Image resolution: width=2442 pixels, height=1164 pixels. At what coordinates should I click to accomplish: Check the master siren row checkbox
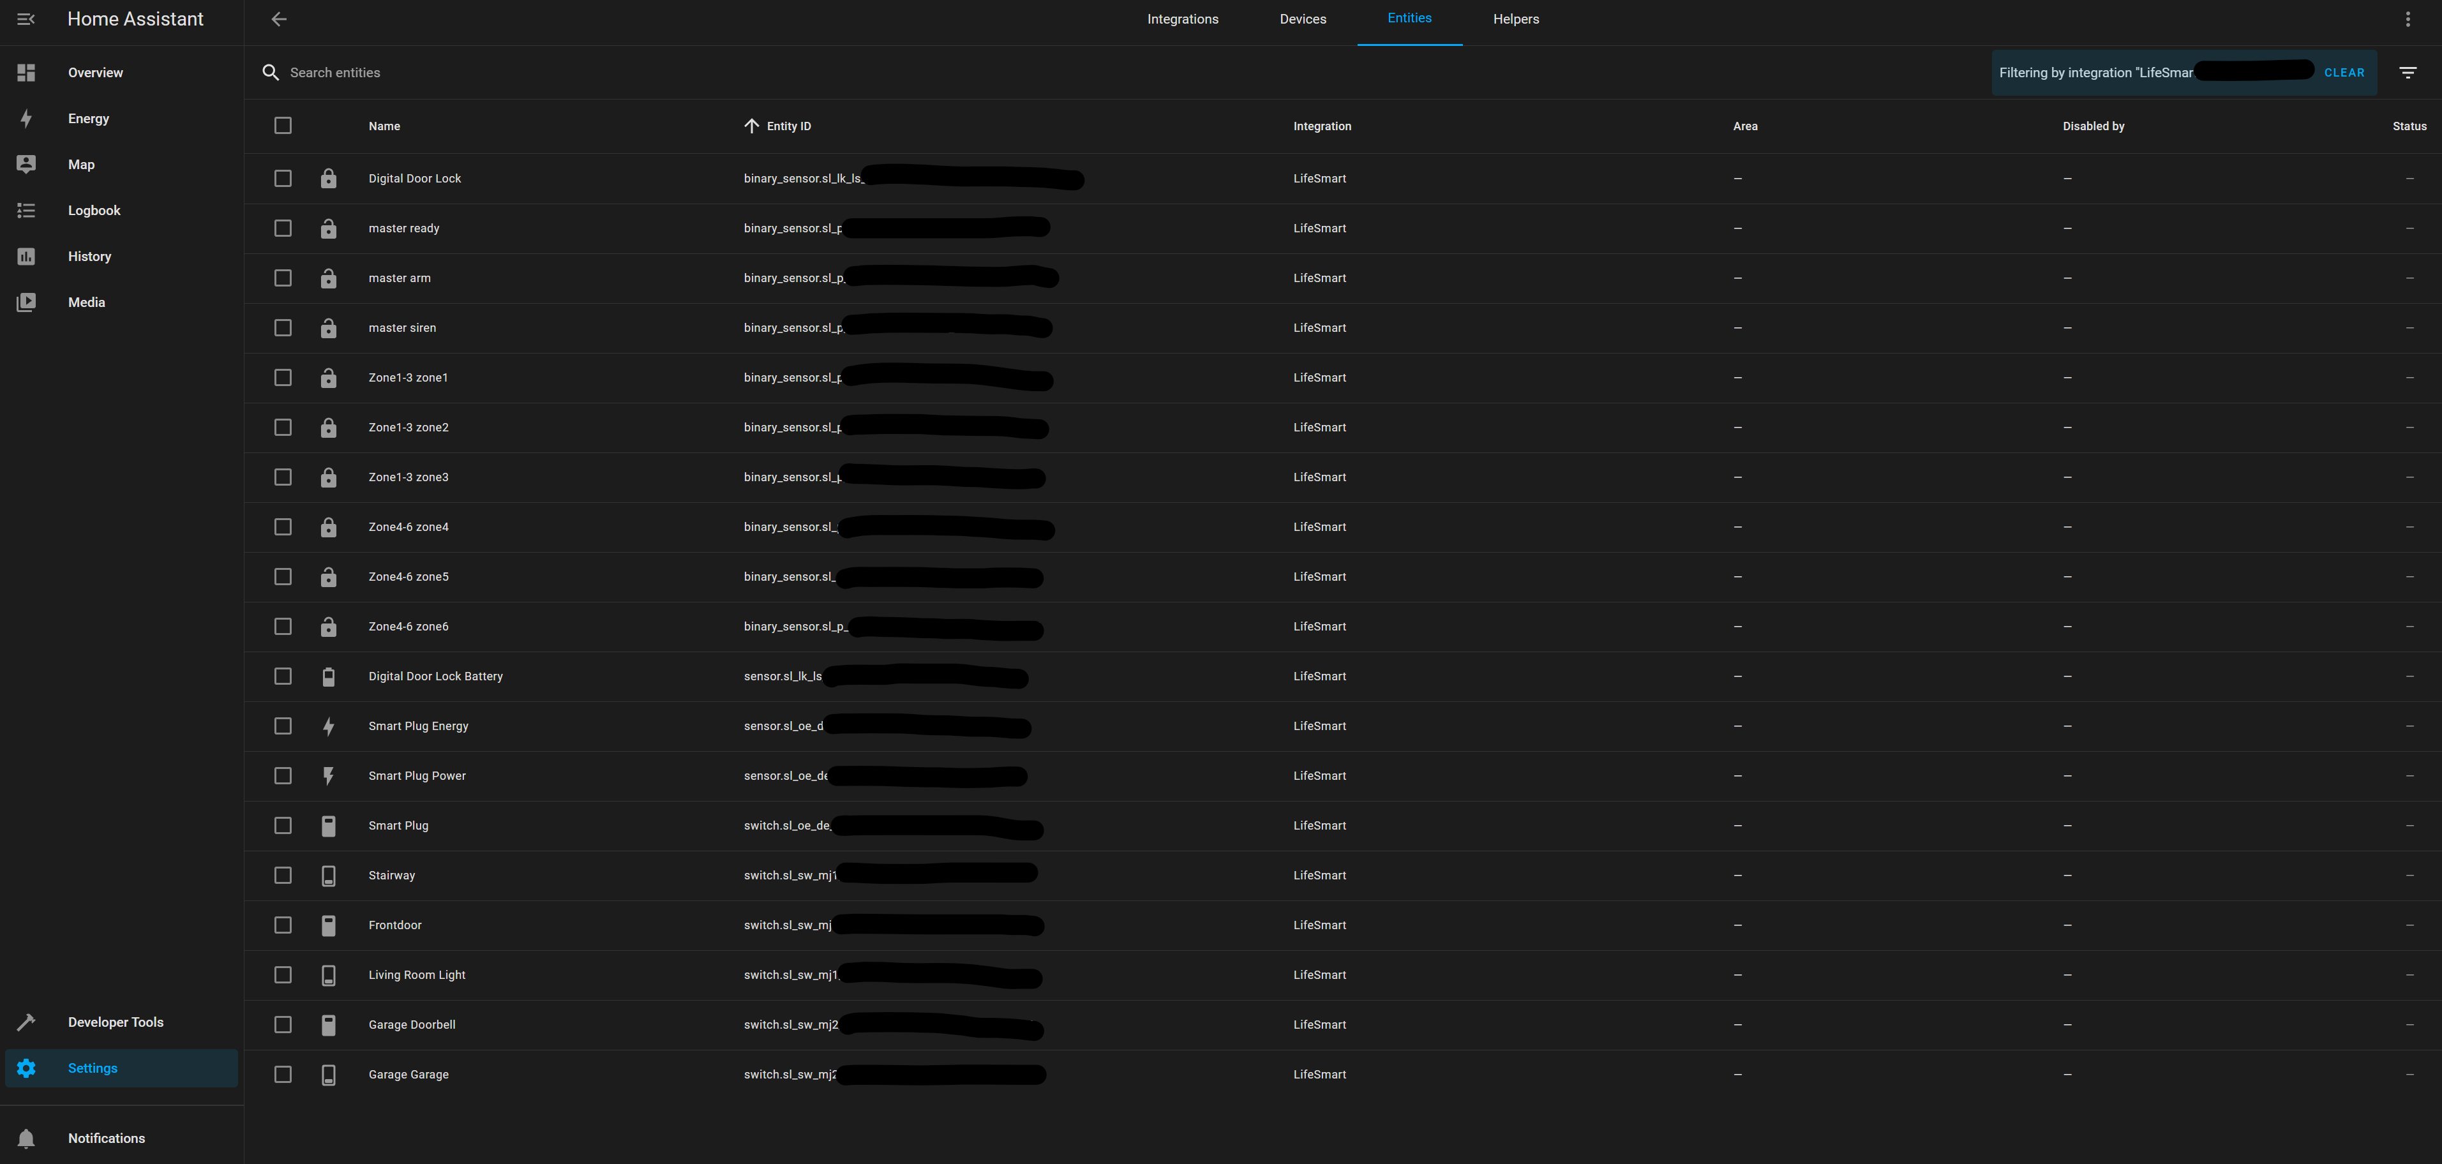click(x=283, y=328)
